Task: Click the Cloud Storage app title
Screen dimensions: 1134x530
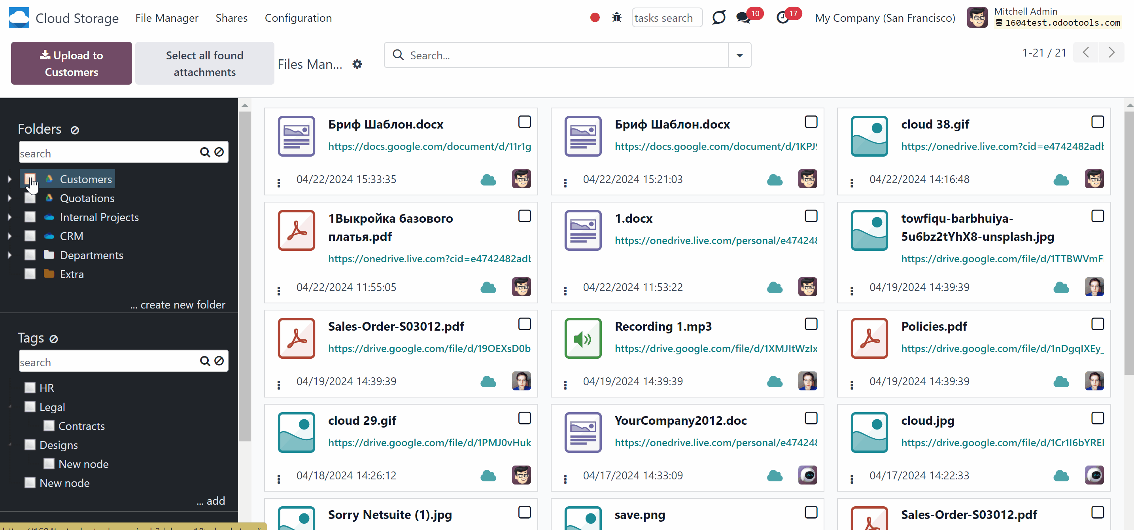Action: [x=77, y=18]
